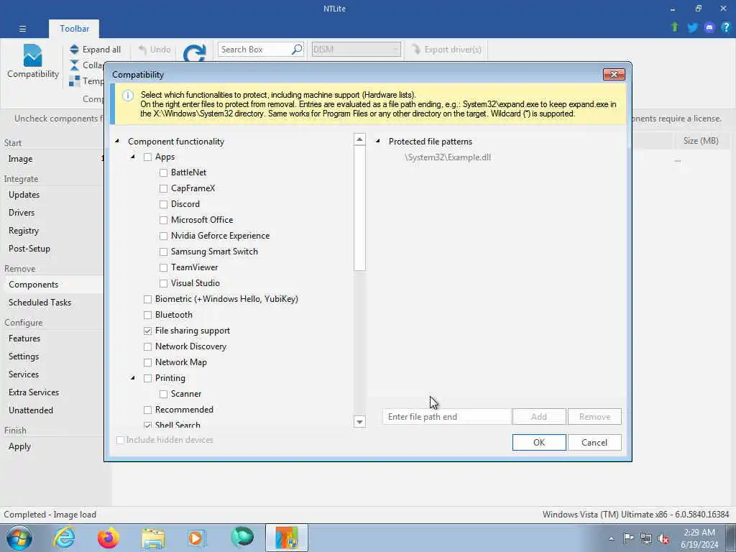Viewport: 736px width, 552px height.
Task: Collapse Protected file patterns node
Action: point(378,141)
